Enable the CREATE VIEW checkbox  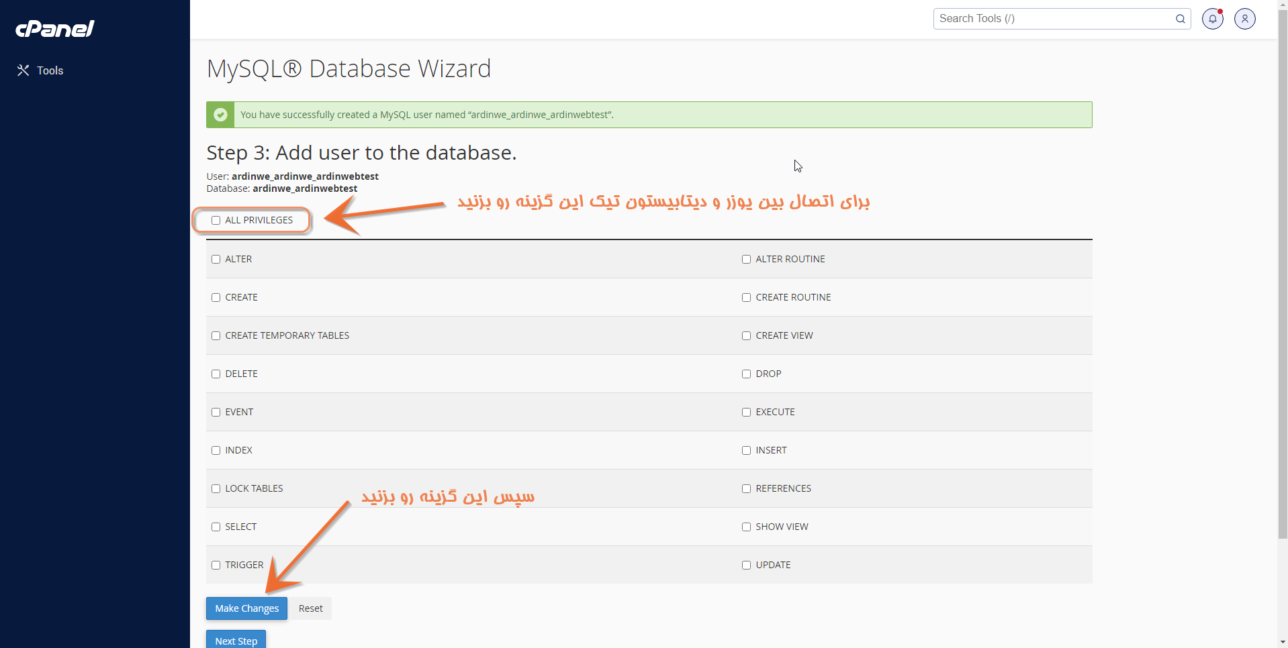pos(746,335)
